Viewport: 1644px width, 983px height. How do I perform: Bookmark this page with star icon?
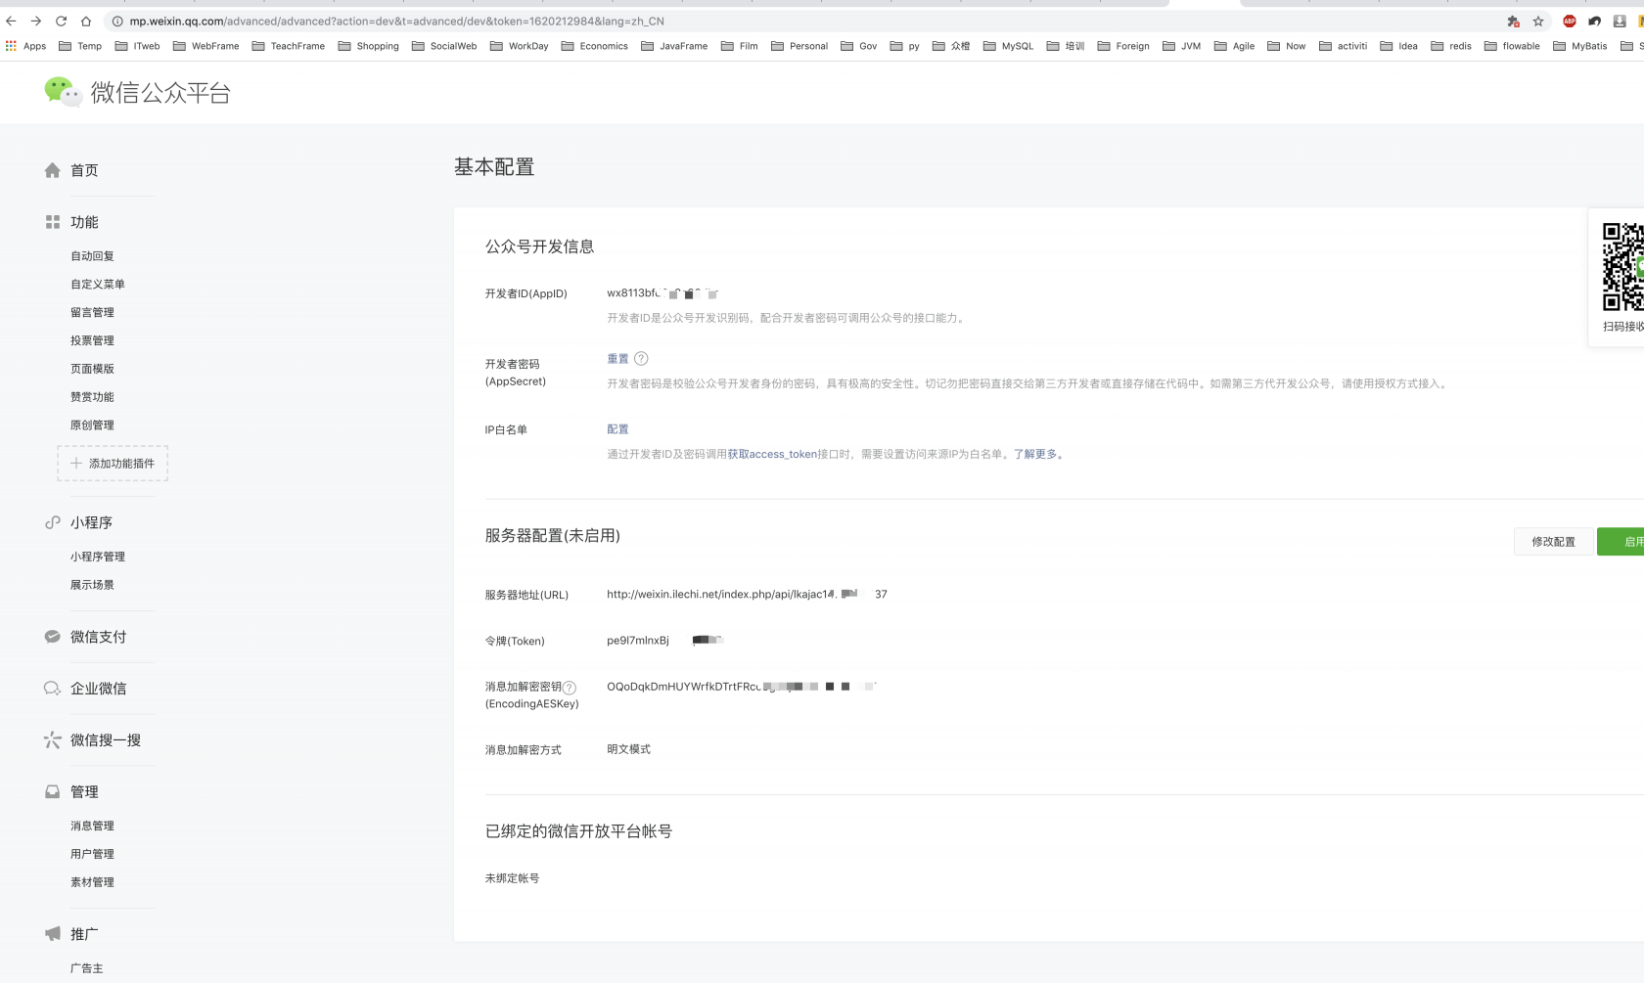tap(1538, 21)
